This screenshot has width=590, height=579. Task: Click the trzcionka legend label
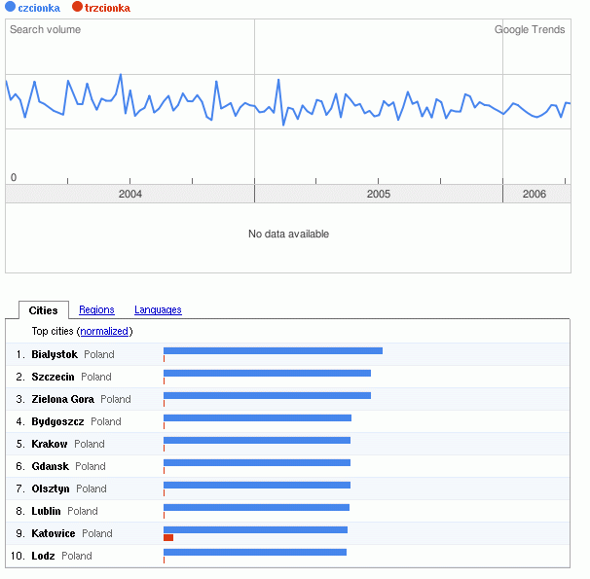[x=107, y=8]
